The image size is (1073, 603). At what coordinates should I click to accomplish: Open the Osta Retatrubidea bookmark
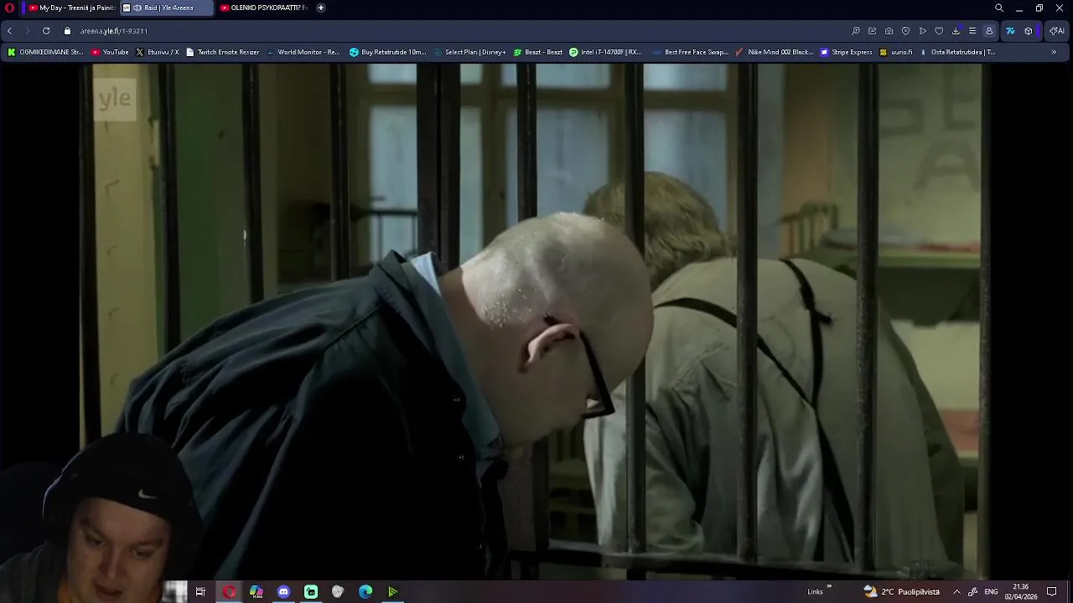click(x=957, y=52)
